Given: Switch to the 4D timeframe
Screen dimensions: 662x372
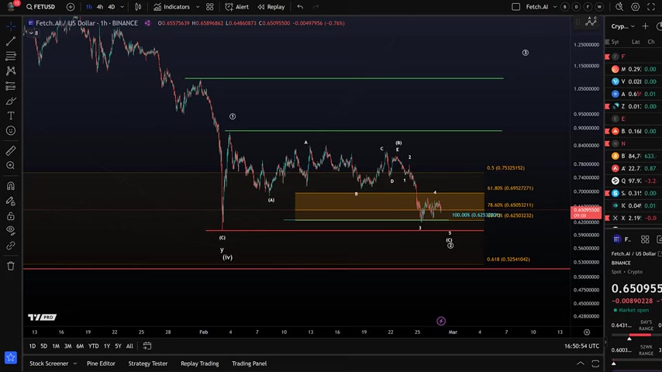Looking at the screenshot, I should [x=112, y=7].
